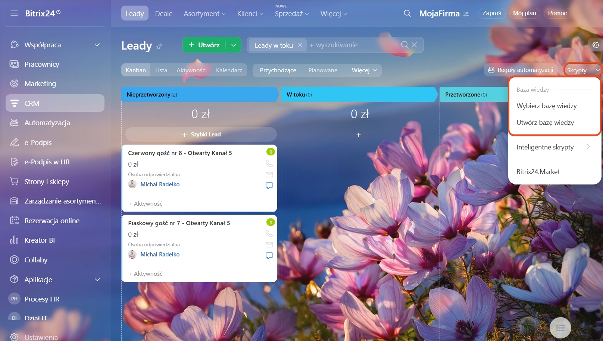Screen dimensions: 603x341
Task: Open chat icon on Czerwony gość nr 8 card
Action: [x=269, y=185]
